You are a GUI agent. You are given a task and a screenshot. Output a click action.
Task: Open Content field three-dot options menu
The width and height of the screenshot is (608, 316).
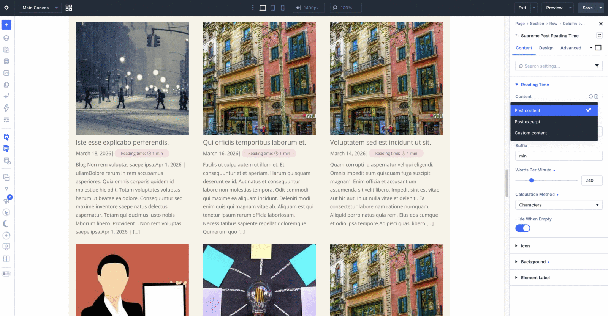click(602, 97)
